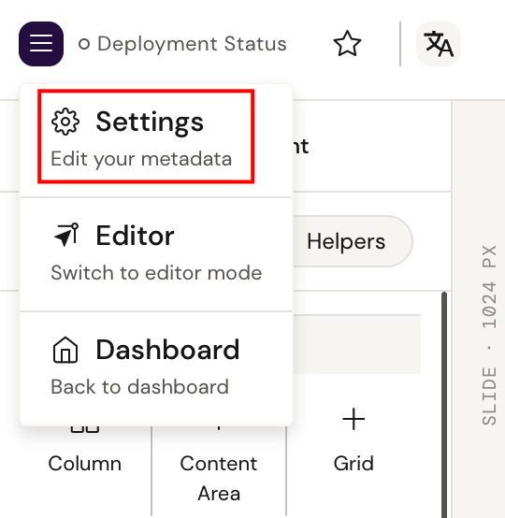Star the Deployment Status page as favorite
The width and height of the screenshot is (505, 518).
pyautogui.click(x=347, y=44)
